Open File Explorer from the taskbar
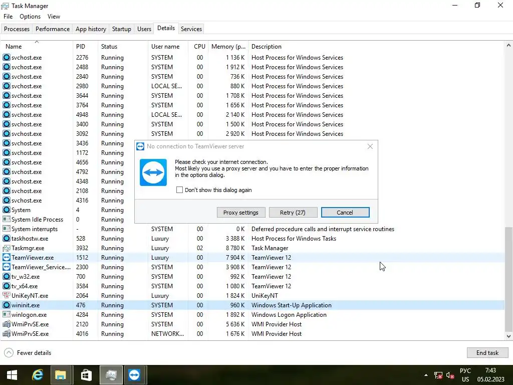The height and width of the screenshot is (385, 513). 61,375
